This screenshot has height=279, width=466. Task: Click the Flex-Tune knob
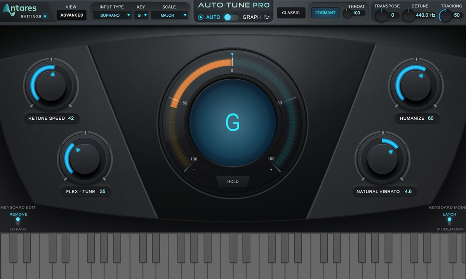pos(84,159)
